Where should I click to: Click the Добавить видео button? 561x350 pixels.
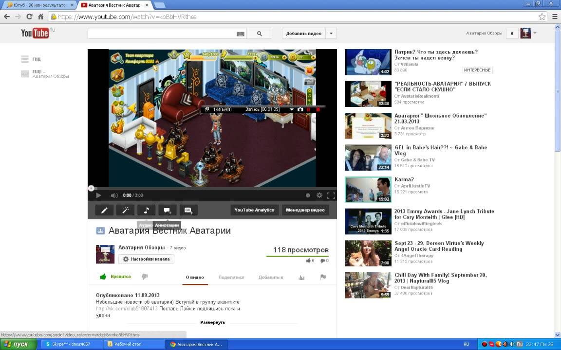click(x=304, y=34)
